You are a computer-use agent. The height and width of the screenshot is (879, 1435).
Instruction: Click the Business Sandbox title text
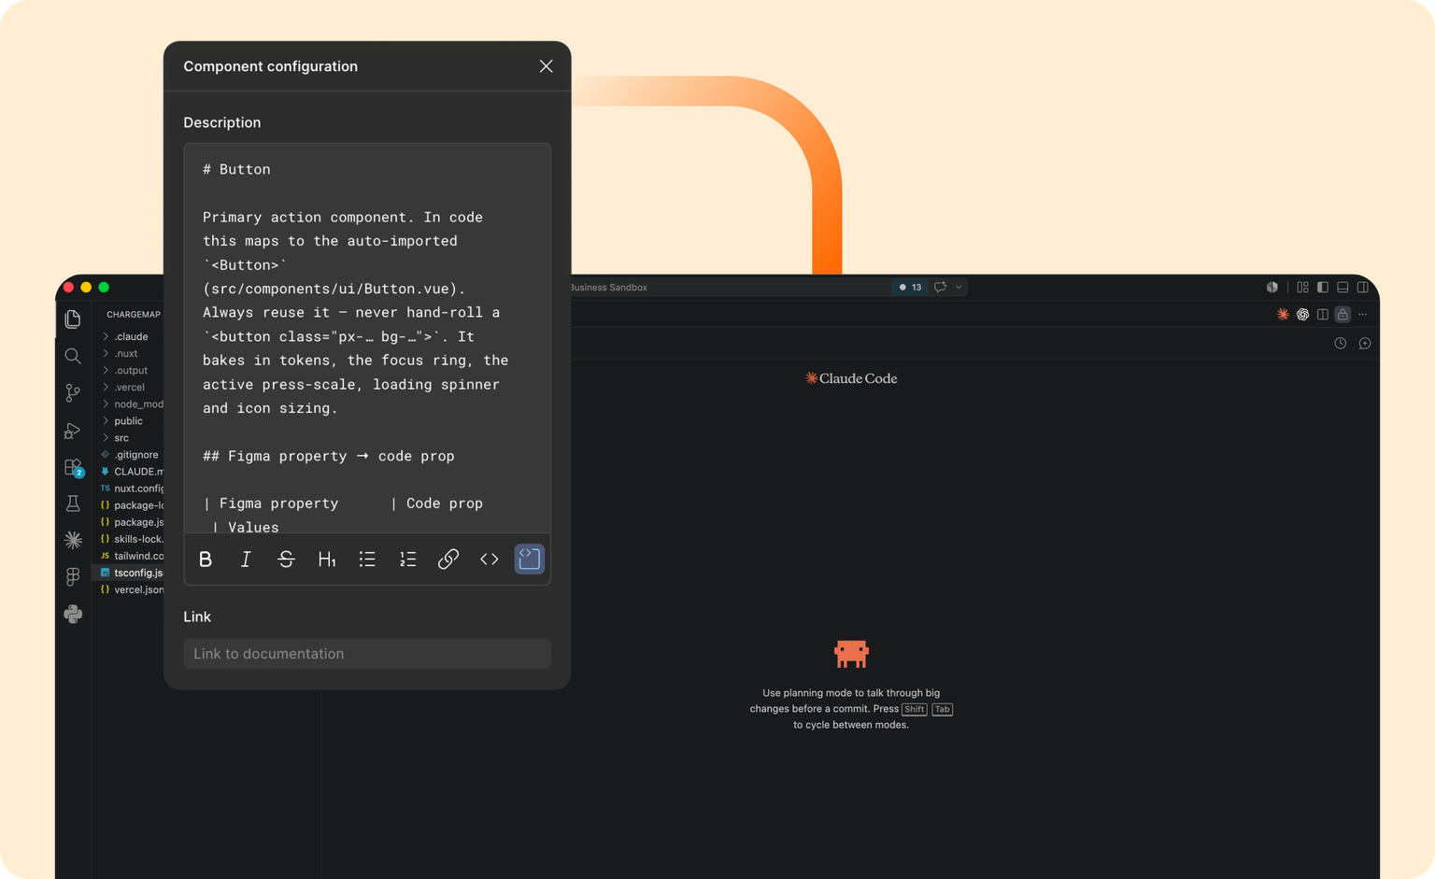tap(608, 287)
